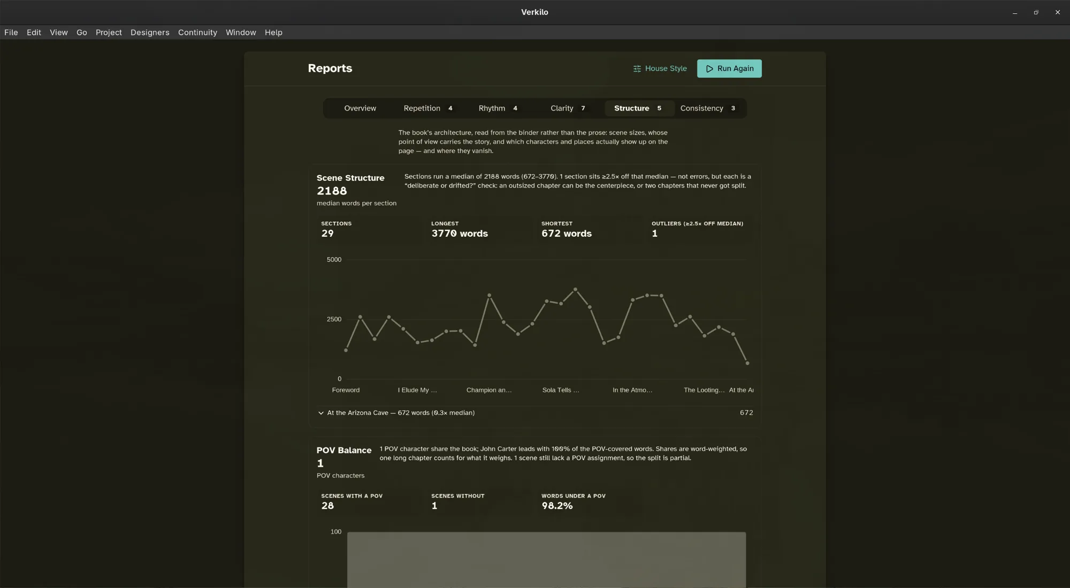The width and height of the screenshot is (1070, 588).
Task: Open the Project menu
Action: (109, 33)
